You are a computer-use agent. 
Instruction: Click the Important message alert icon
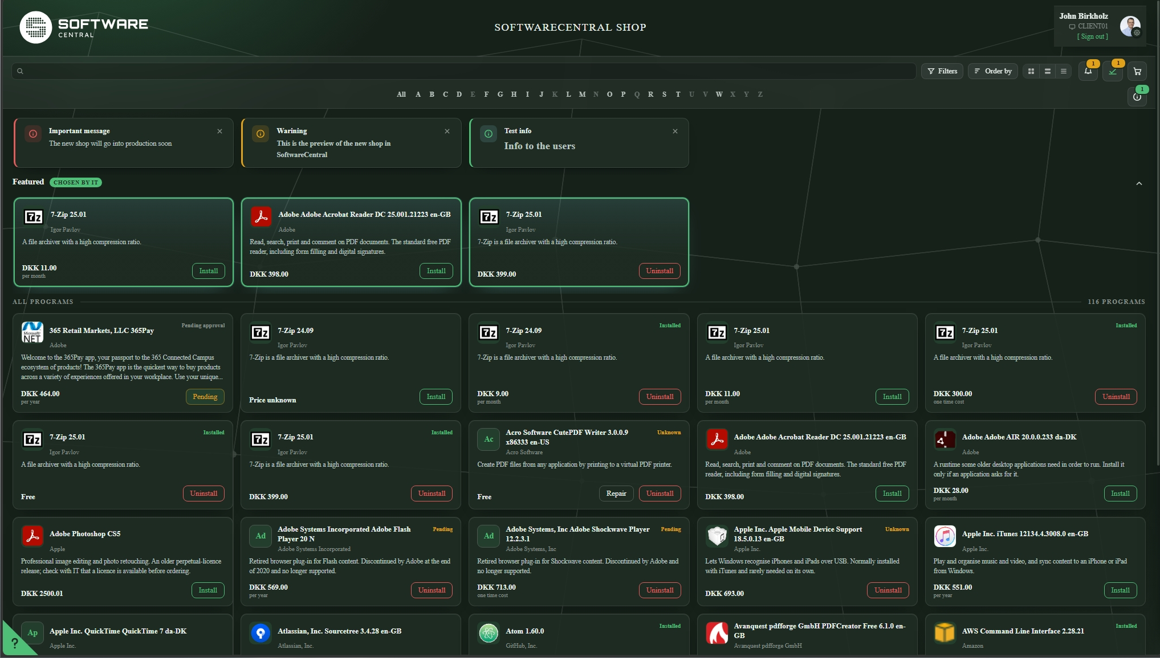coord(33,134)
